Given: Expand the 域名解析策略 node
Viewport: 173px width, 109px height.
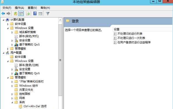Looking at the screenshot, I should pos(12,32).
